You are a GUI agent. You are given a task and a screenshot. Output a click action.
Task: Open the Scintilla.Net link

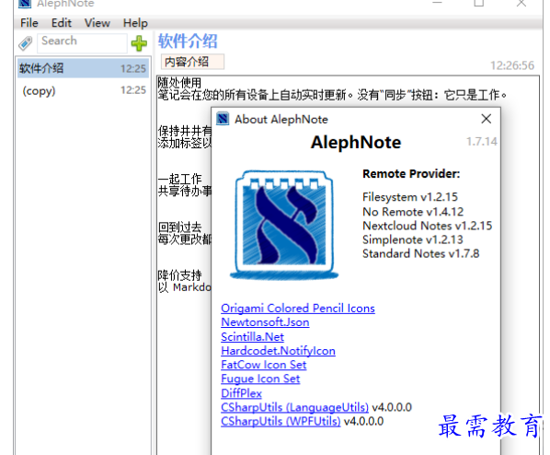[x=253, y=337]
